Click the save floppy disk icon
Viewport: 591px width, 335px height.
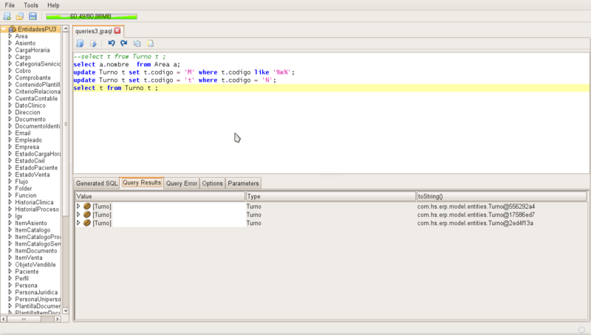click(x=33, y=16)
